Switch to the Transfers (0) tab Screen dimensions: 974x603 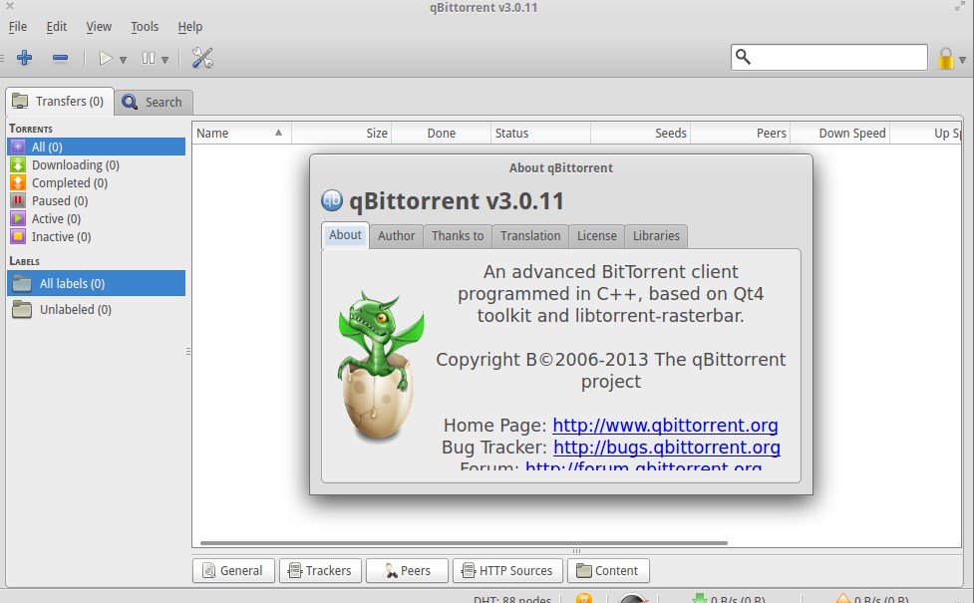(x=60, y=102)
